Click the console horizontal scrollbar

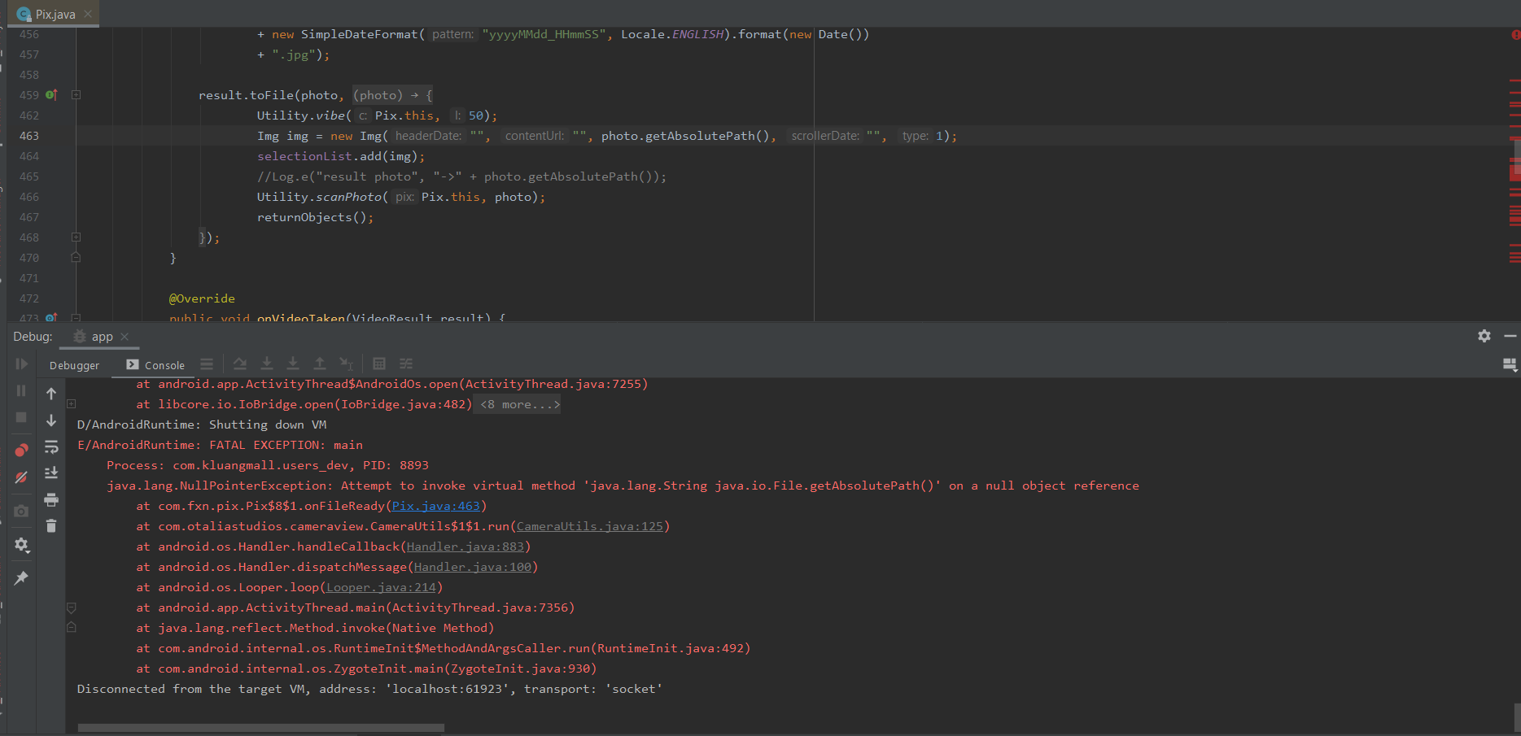[261, 728]
